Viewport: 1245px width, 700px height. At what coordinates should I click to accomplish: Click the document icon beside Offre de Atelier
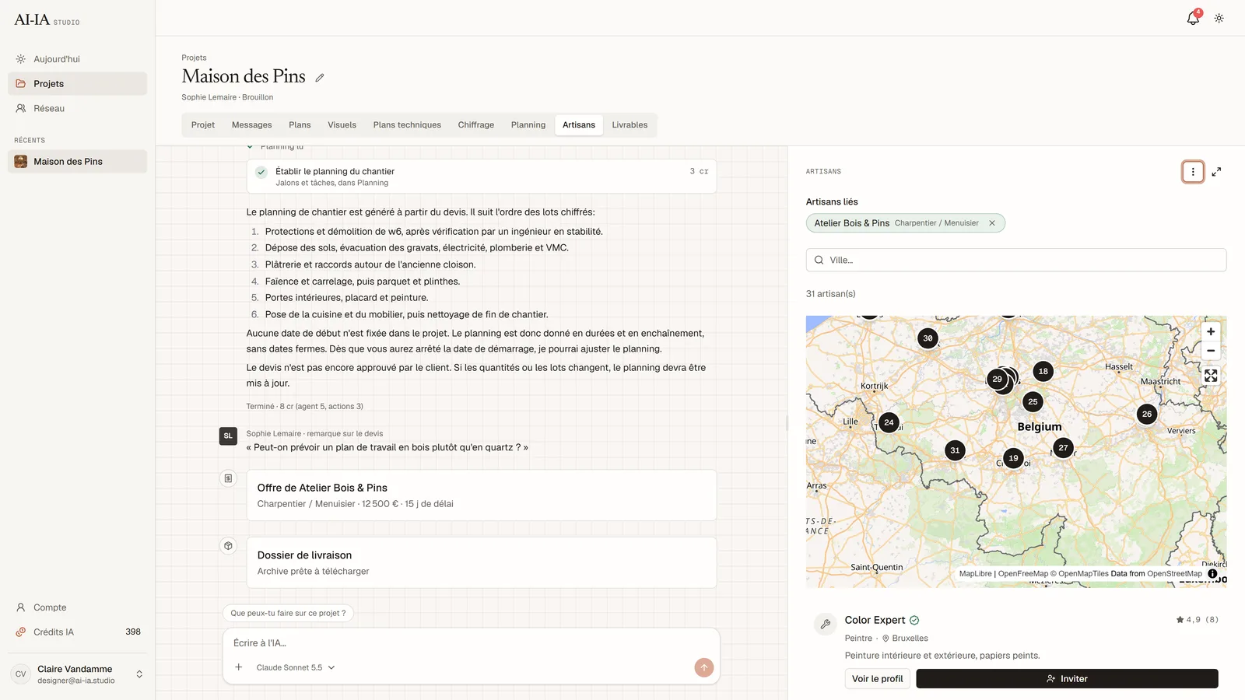(x=228, y=478)
